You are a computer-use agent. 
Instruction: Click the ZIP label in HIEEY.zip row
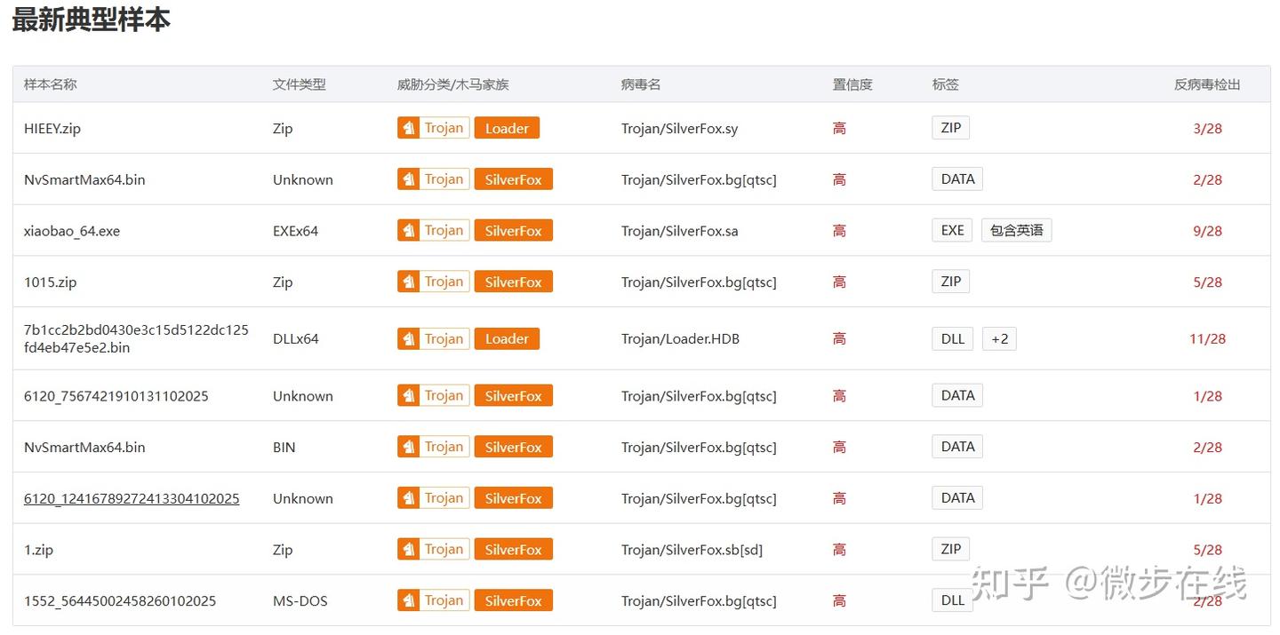pyautogui.click(x=951, y=128)
